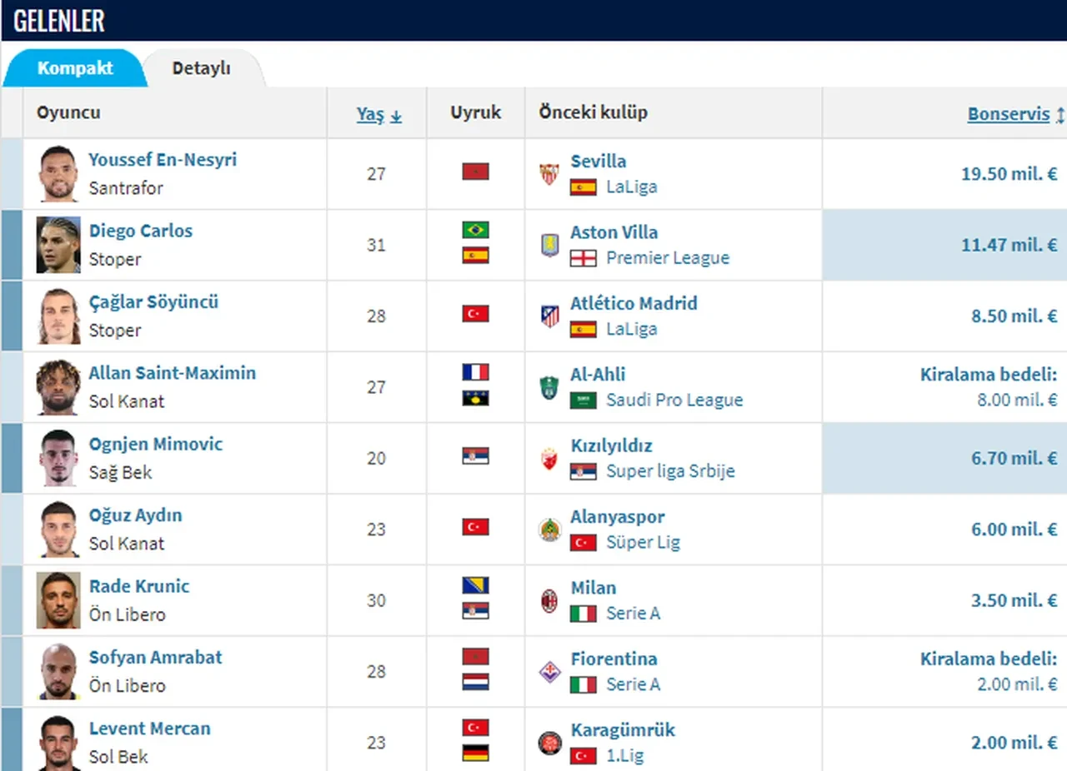The width and height of the screenshot is (1067, 771).
Task: Select the Kompakt tab
Action: tap(75, 68)
